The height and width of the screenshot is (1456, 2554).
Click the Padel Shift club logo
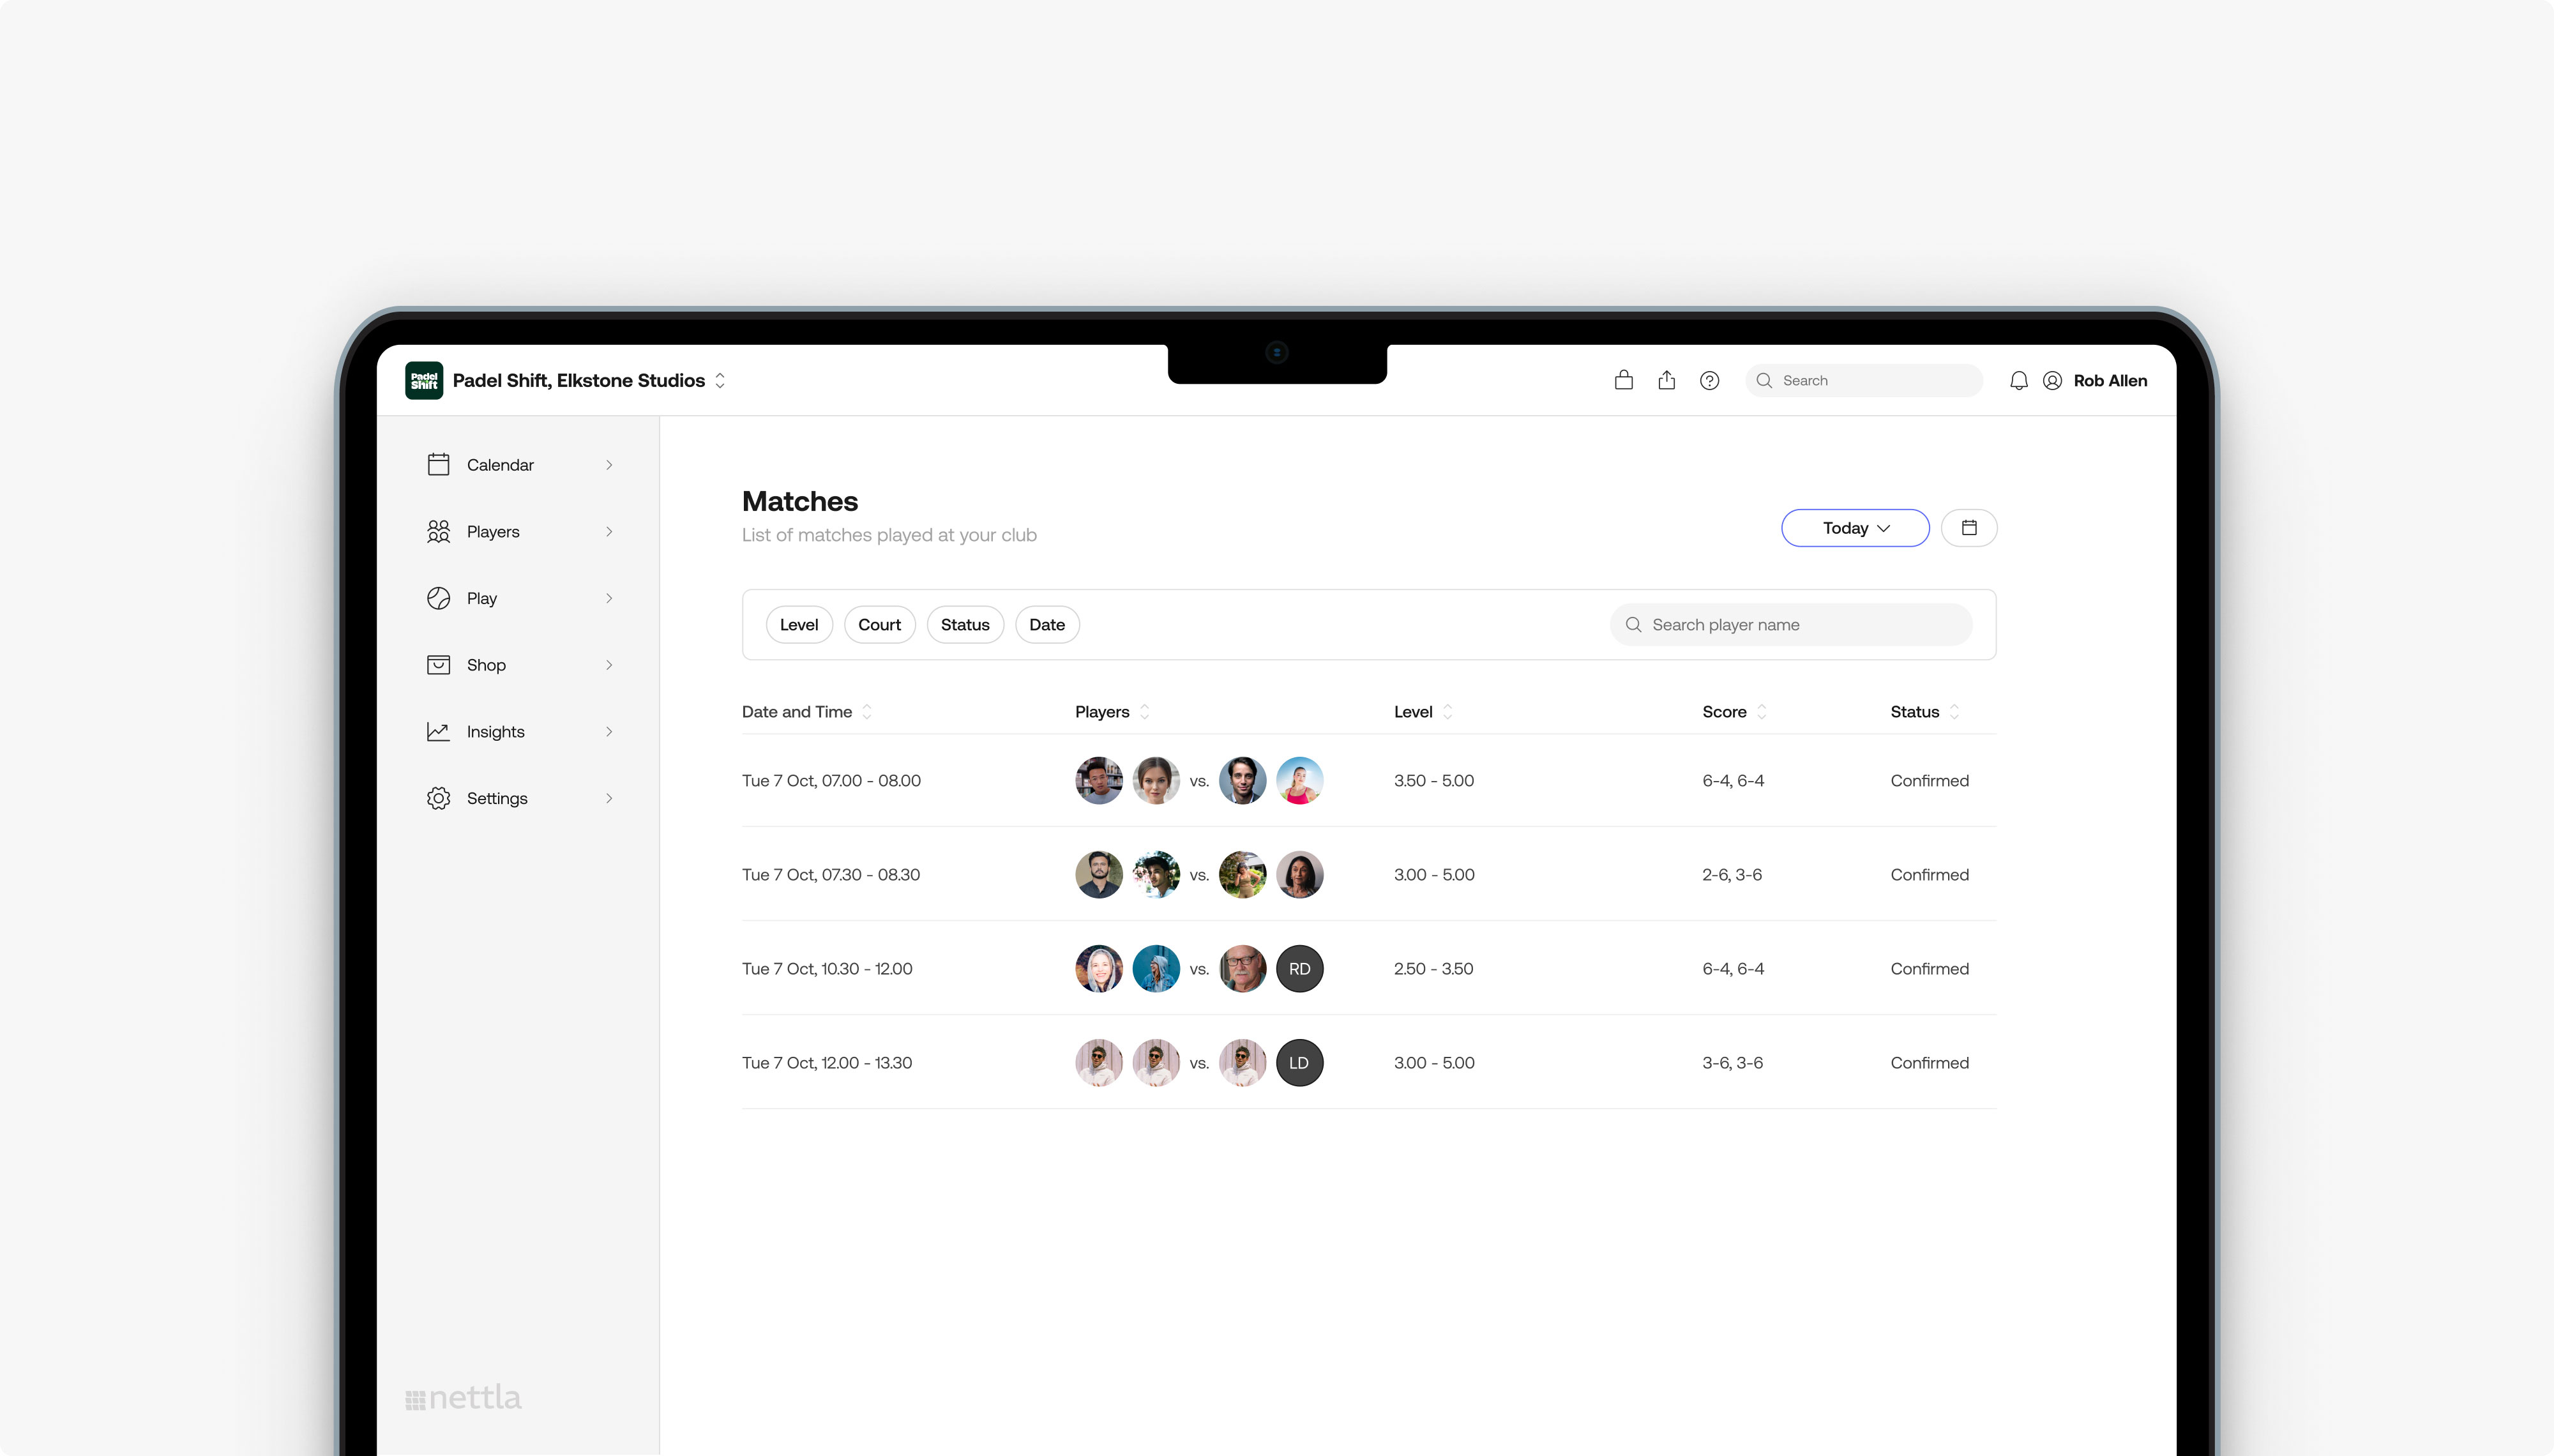[x=424, y=380]
